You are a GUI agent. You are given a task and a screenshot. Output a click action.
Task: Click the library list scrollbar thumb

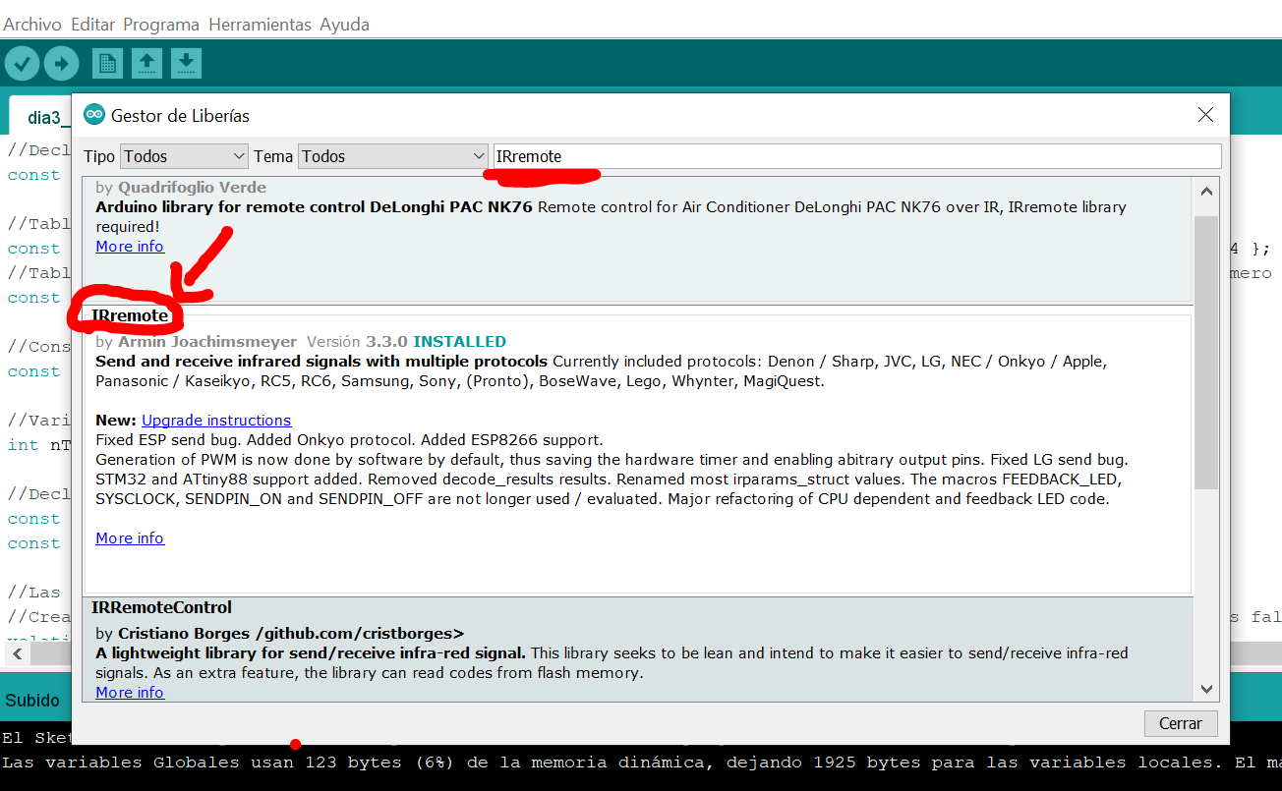click(x=1207, y=352)
